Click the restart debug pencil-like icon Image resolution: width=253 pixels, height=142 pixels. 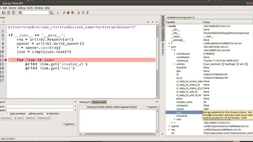click(64, 13)
